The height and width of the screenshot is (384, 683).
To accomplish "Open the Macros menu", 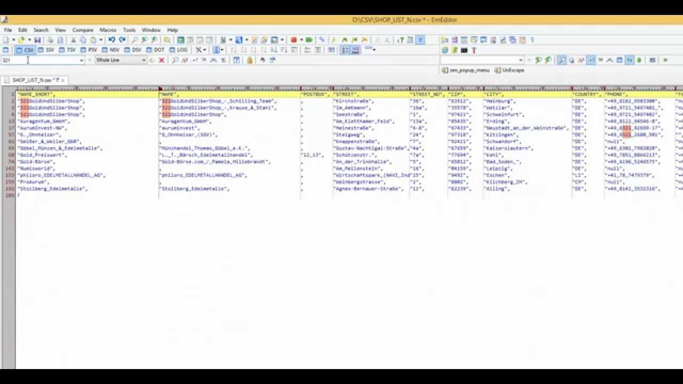I will (108, 30).
